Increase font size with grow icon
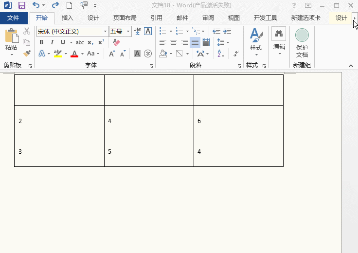Image resolution: width=358 pixels, height=253 pixels. click(x=112, y=54)
